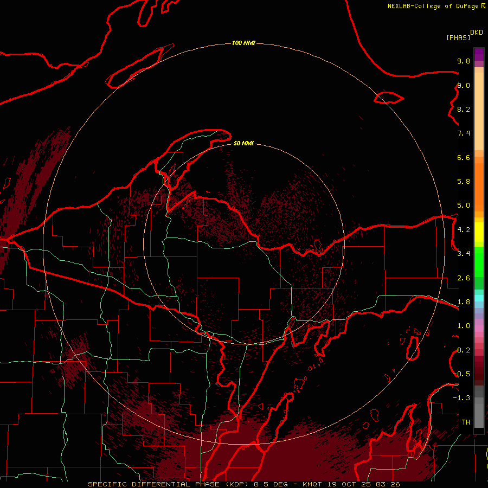Click the 5.8 scale value
The image size is (488, 488).
click(464, 182)
